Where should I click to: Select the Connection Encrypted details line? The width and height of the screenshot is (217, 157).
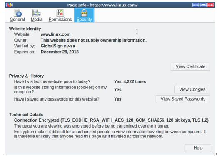(x=111, y=120)
